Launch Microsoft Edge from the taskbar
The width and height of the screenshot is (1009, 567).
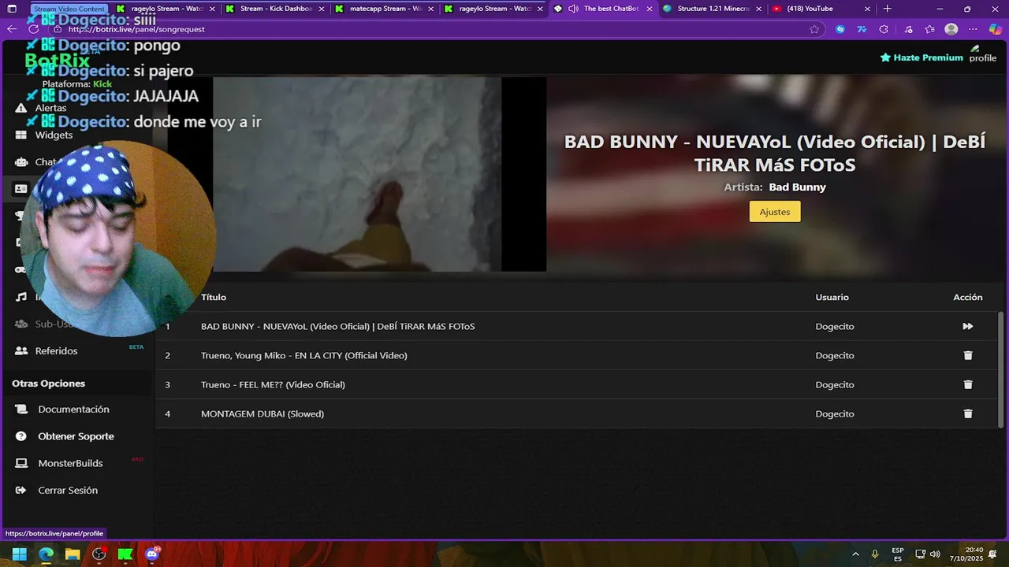click(46, 554)
